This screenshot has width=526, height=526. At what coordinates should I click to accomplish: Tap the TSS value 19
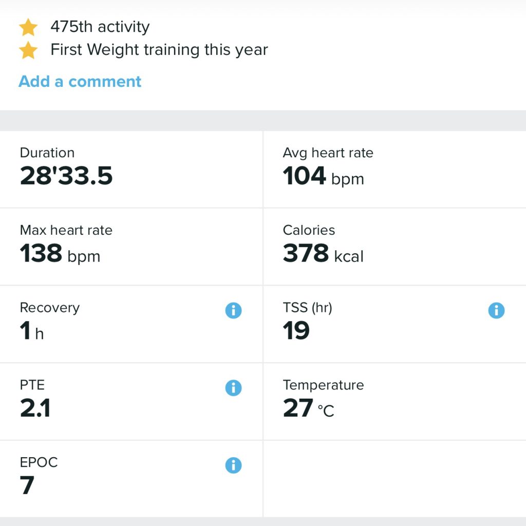coord(296,331)
